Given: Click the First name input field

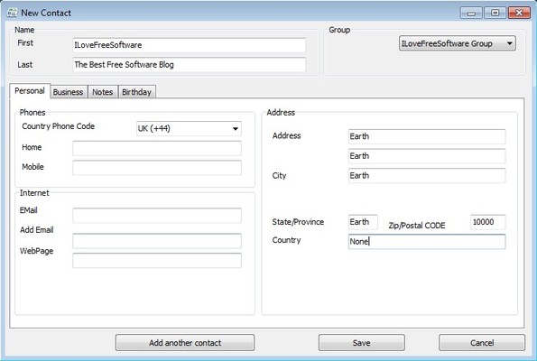Looking at the screenshot, I should point(189,45).
